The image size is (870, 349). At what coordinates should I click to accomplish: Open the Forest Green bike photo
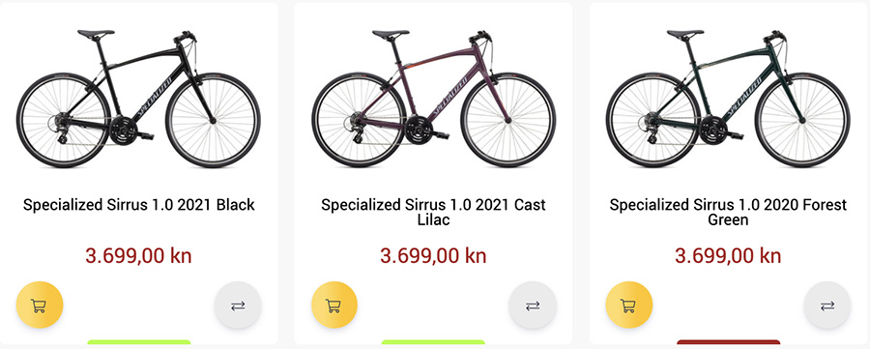[728, 99]
